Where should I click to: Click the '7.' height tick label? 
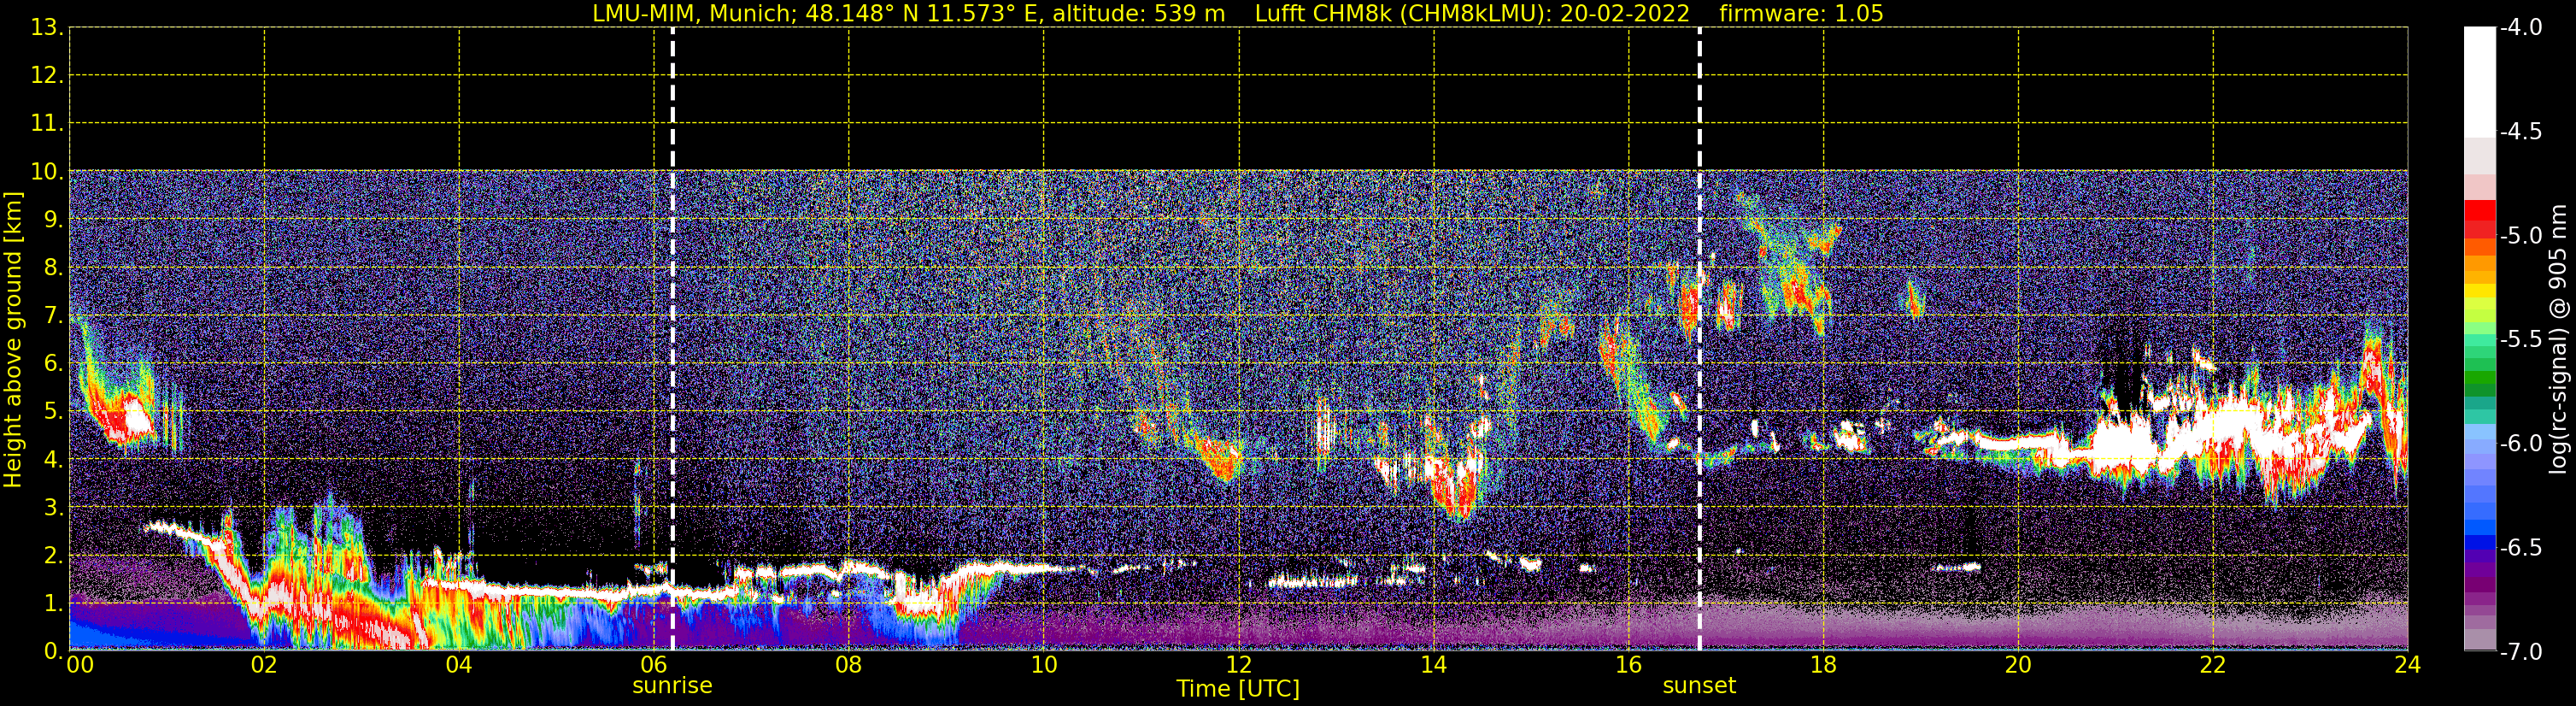coord(53,316)
